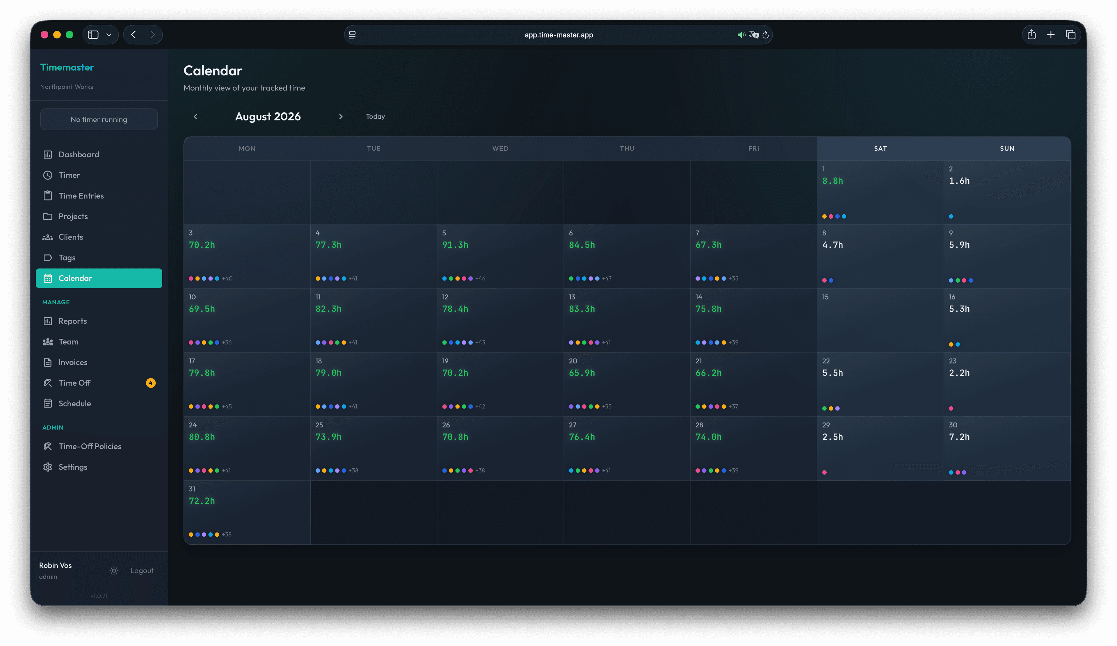Click the Timer clock icon

tap(47, 175)
